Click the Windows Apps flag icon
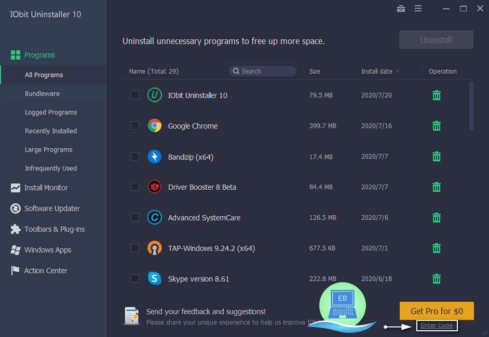Screen dimensions: 489x337 pyautogui.click(x=15, y=250)
